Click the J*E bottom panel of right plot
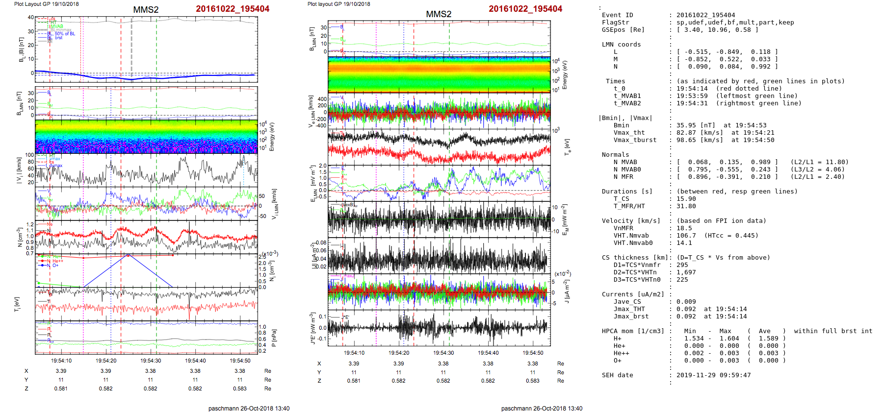Image resolution: width=885 pixels, height=412 pixels. [439, 327]
